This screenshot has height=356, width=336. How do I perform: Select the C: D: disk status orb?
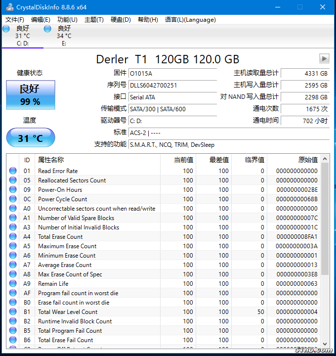(x=6, y=29)
